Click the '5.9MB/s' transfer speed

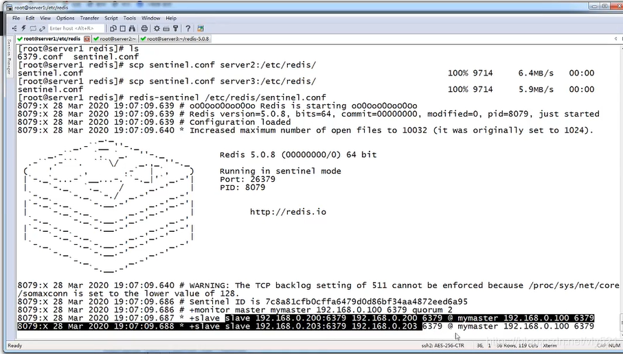coord(536,90)
